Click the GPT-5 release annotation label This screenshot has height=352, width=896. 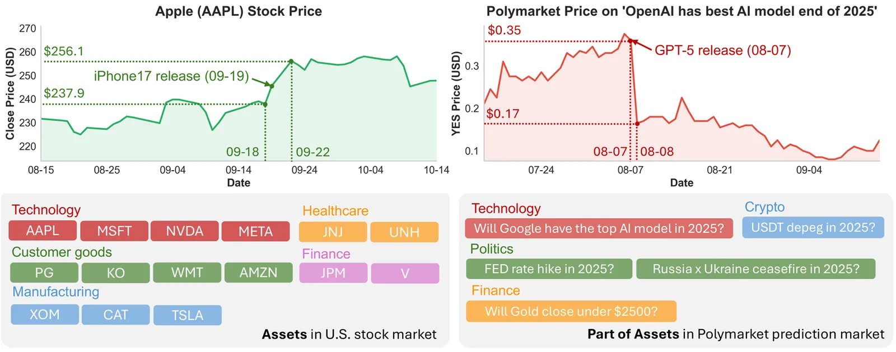pyautogui.click(x=722, y=50)
